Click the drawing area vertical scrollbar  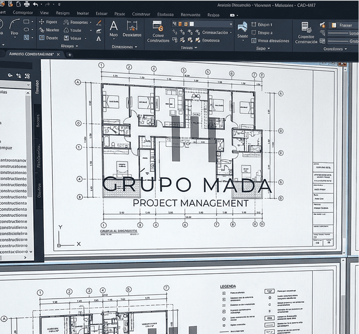coord(345,160)
